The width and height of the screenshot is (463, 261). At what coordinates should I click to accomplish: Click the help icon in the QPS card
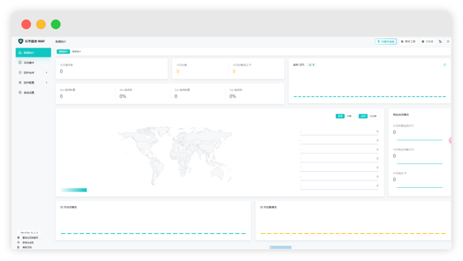pos(445,65)
